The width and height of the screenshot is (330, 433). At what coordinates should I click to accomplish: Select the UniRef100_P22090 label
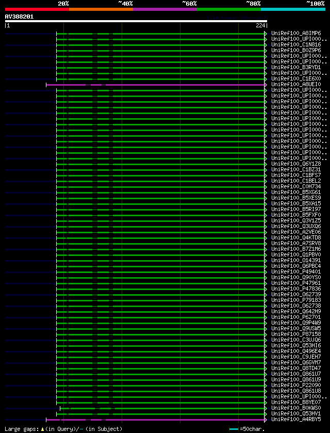296,386
